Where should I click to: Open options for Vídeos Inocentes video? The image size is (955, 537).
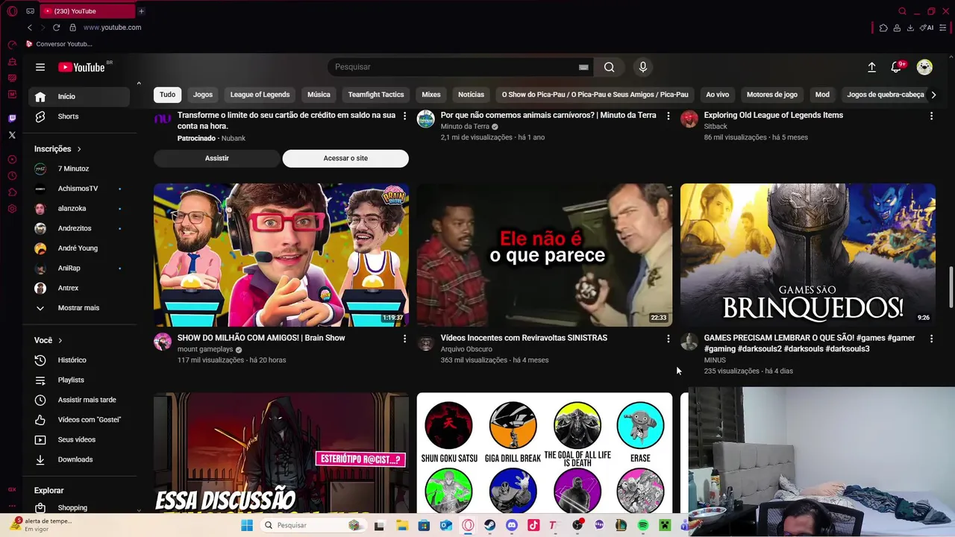coord(668,339)
